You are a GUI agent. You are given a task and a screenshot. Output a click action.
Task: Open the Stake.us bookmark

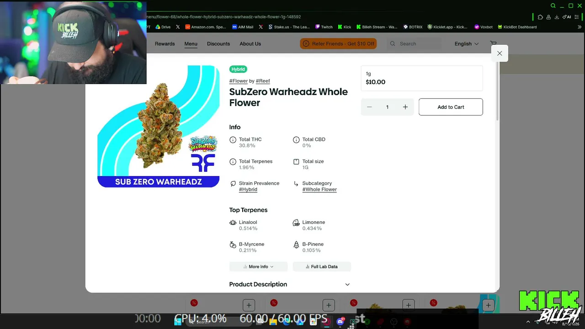(289, 27)
